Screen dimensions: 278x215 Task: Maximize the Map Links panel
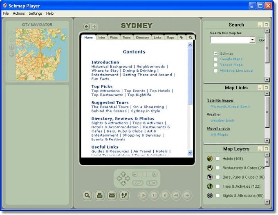tap(266, 88)
